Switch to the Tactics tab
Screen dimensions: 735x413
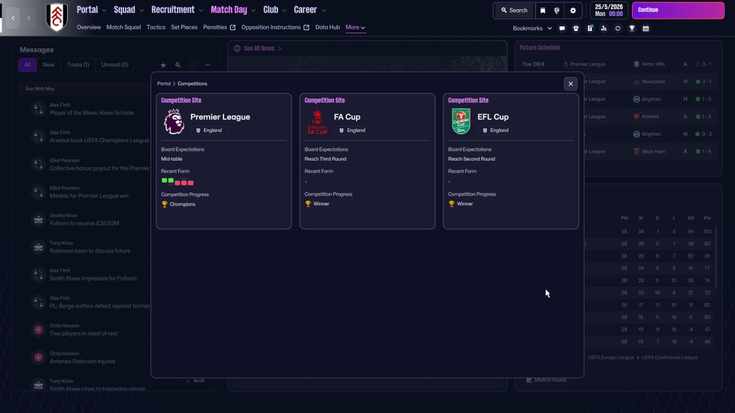tap(156, 28)
